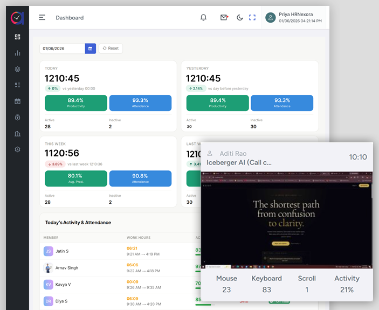The width and height of the screenshot is (379, 310).
Task: Click This Week 80.1% Avg. Prod. tile
Action: 76,178
